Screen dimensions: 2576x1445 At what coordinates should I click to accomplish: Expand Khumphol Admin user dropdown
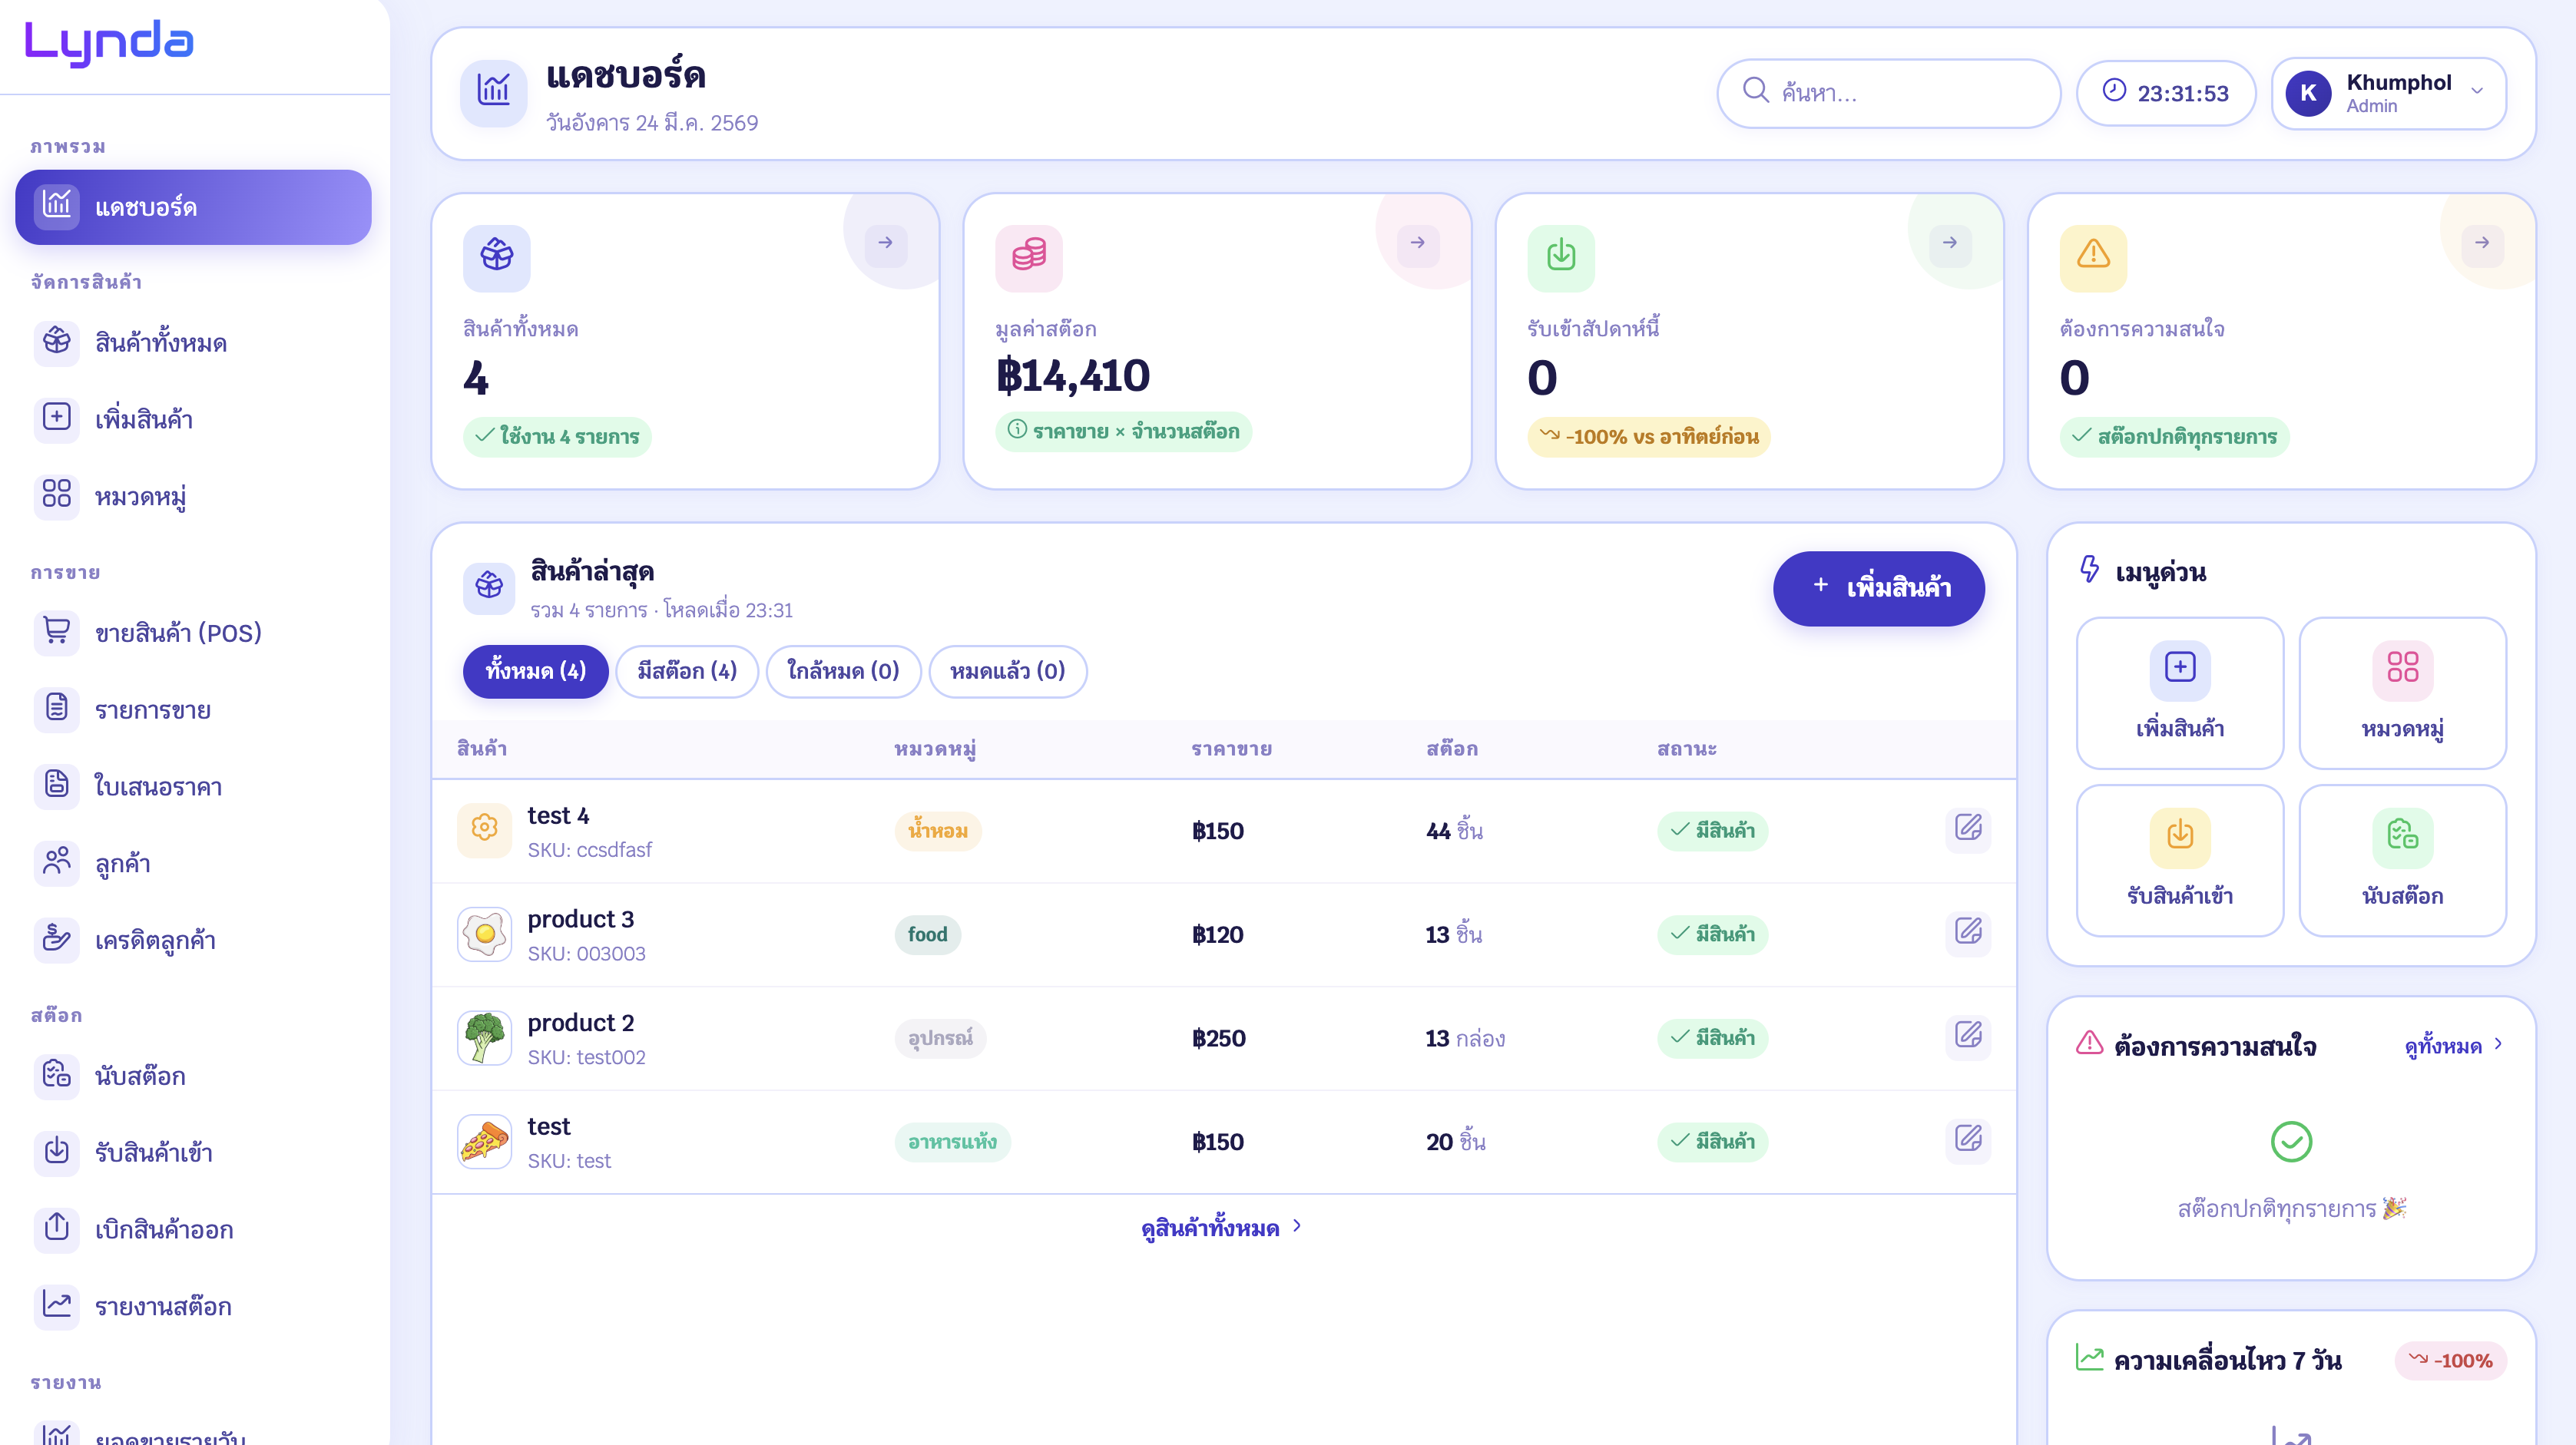click(2476, 92)
